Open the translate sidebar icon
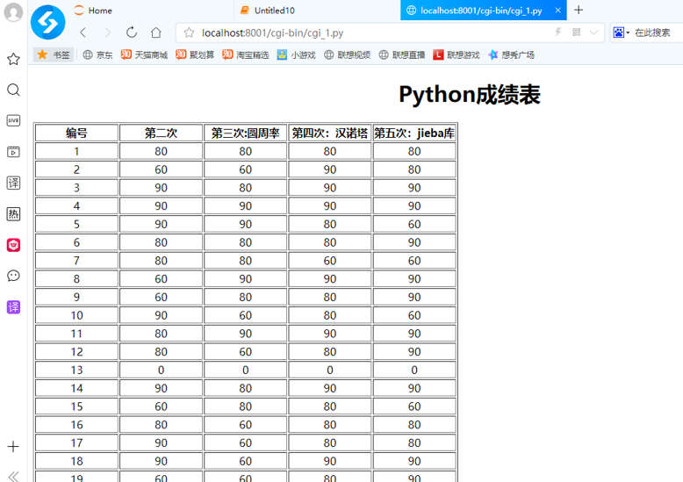Image resolution: width=683 pixels, height=482 pixels. click(13, 183)
